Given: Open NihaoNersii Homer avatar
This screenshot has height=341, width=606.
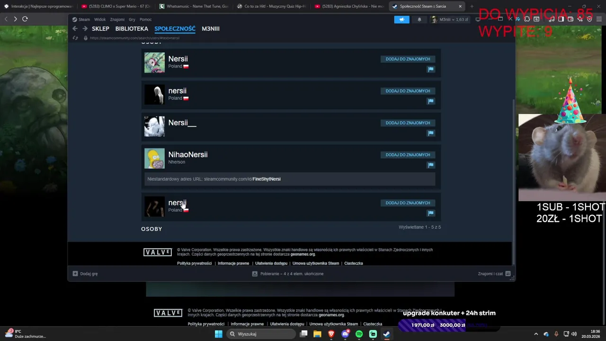Looking at the screenshot, I should (x=154, y=158).
